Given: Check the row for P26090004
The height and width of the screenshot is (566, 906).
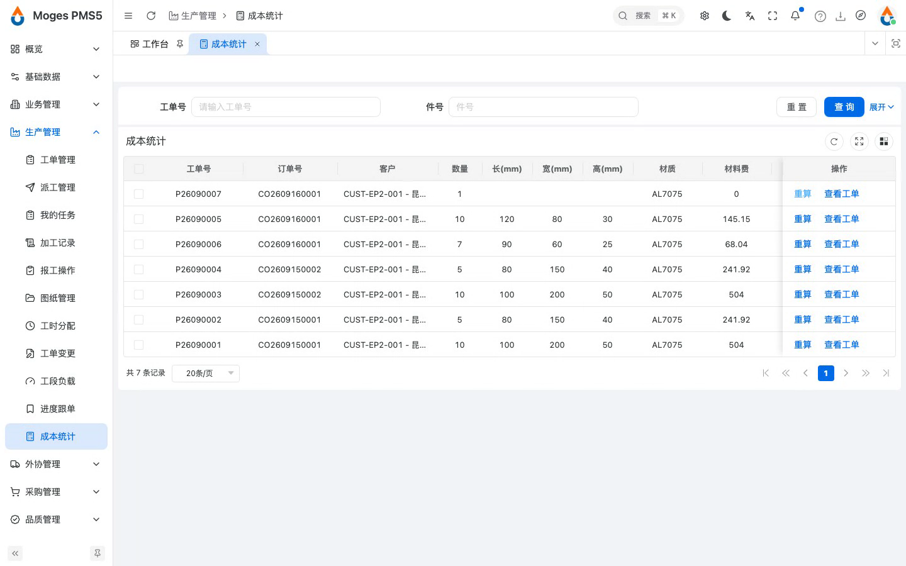Looking at the screenshot, I should (x=139, y=269).
